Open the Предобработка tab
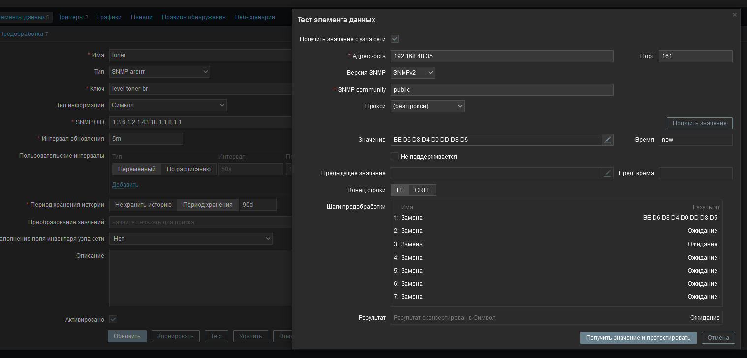The image size is (747, 358). (24, 34)
